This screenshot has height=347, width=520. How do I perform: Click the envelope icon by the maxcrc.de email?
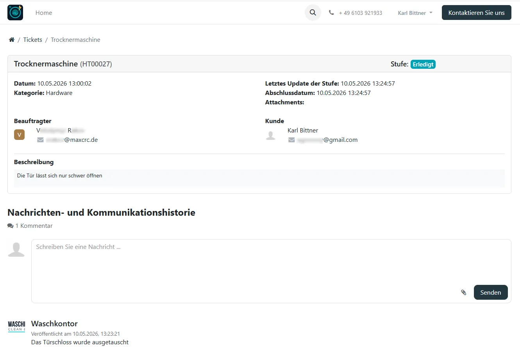40,140
